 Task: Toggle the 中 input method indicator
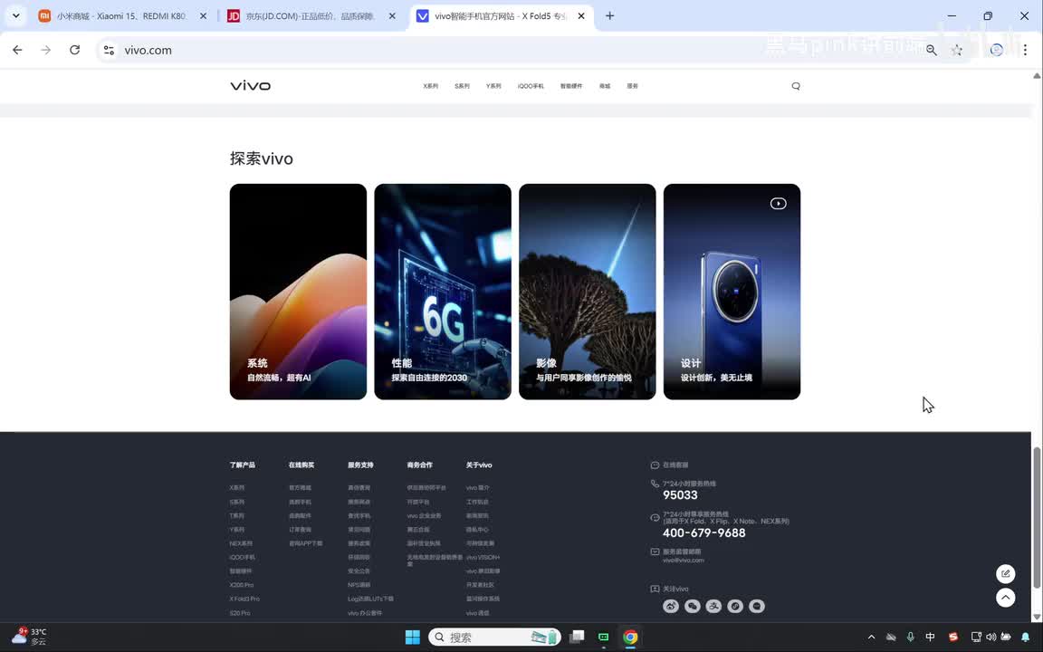[x=930, y=637]
